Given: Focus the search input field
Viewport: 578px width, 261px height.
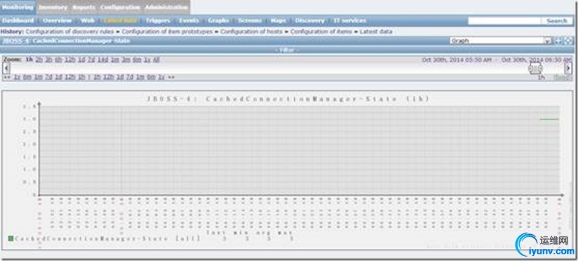Looking at the screenshot, I should (x=504, y=21).
